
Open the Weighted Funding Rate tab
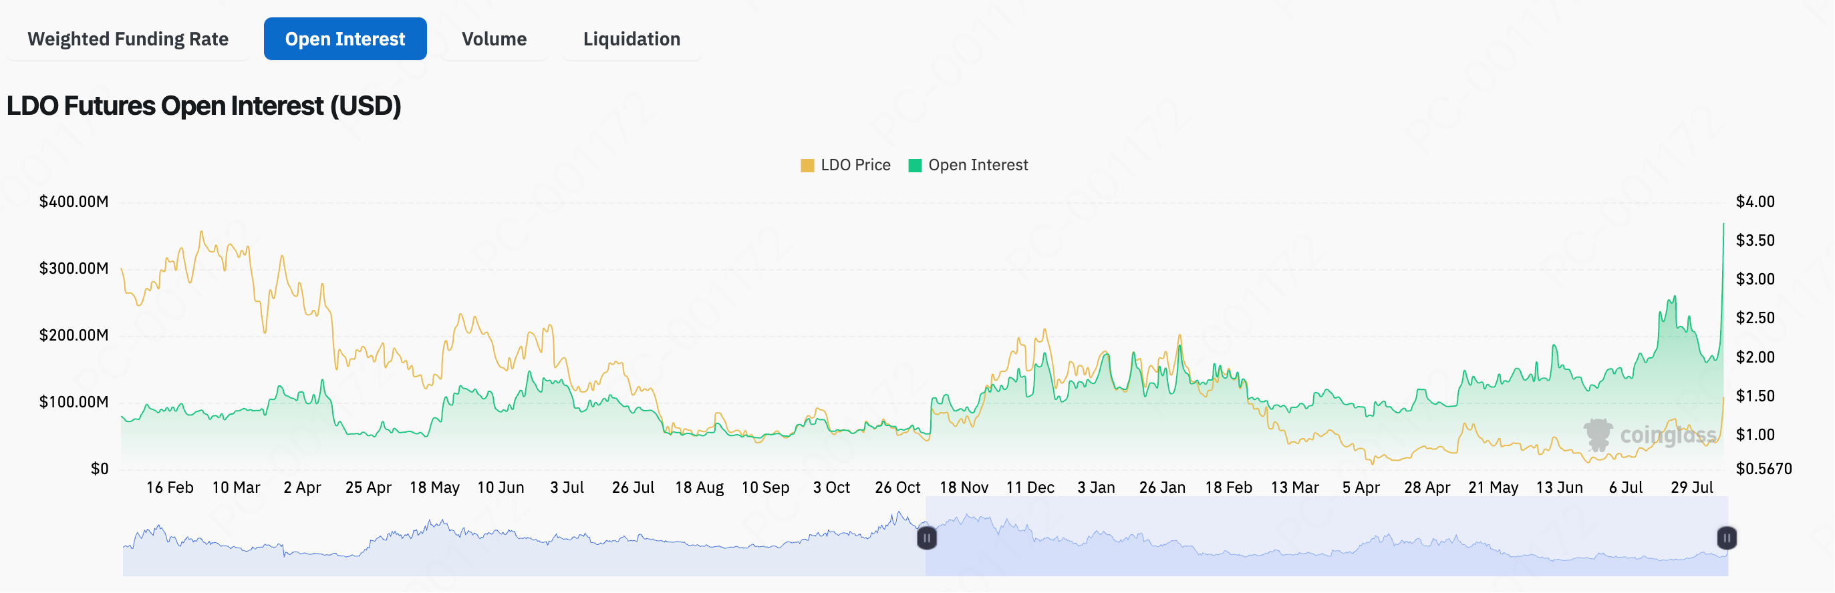click(128, 39)
